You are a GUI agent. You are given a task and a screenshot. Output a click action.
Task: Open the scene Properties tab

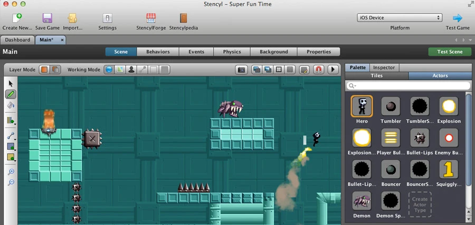click(319, 52)
